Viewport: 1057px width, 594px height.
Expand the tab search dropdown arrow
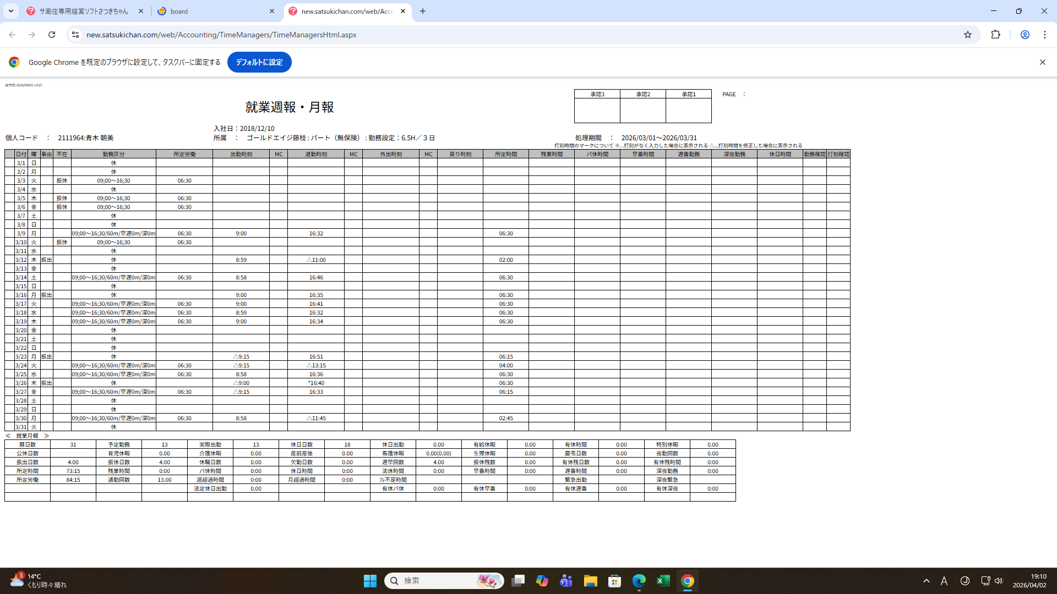pyautogui.click(x=10, y=11)
